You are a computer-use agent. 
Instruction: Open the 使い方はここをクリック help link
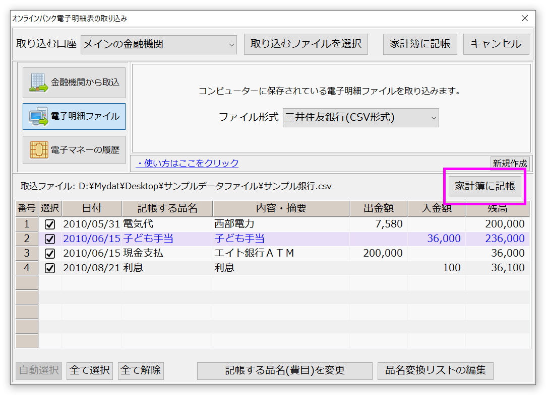[x=187, y=163]
